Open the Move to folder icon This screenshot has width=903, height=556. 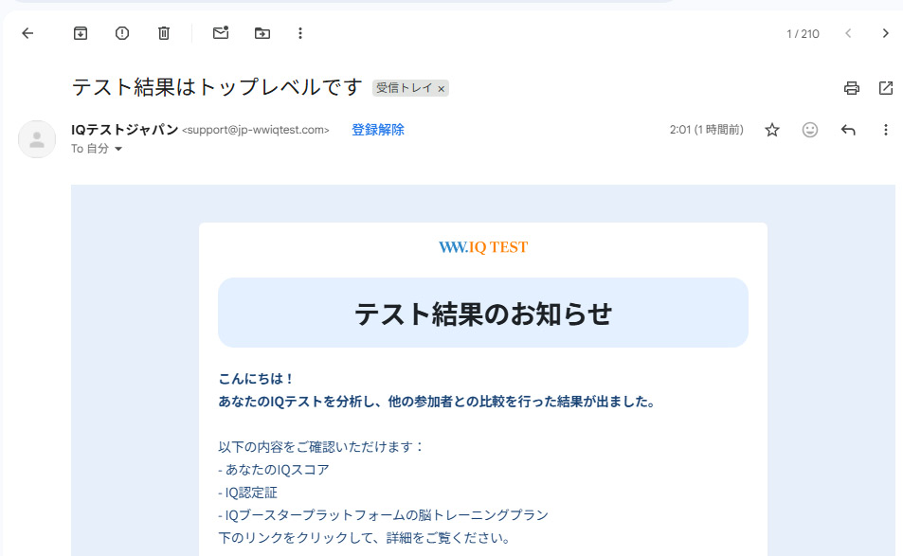coord(262,33)
